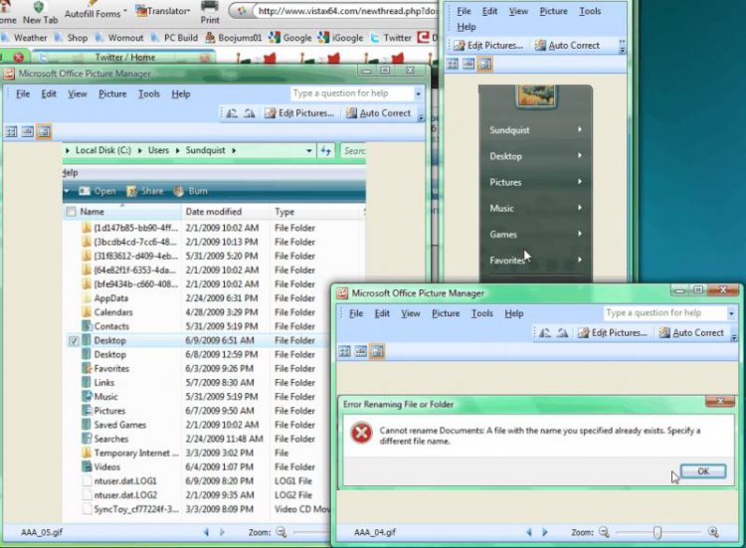Tick the checkbox beside the checked Desktop folder
Image resolution: width=746 pixels, height=548 pixels.
point(74,340)
